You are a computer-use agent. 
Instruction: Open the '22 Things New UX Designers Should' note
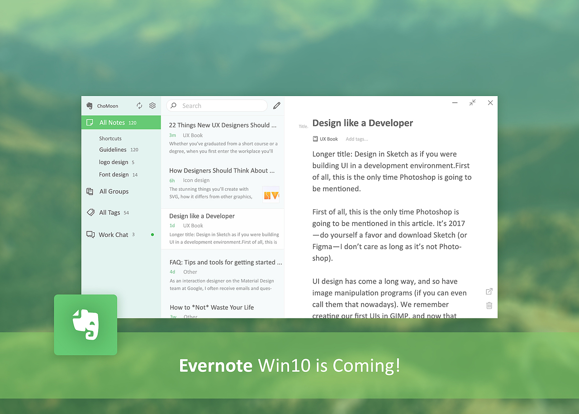click(223, 138)
